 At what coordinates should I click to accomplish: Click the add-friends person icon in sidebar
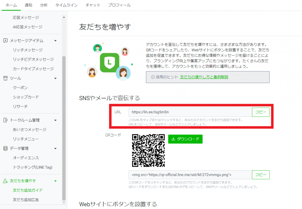pos(5,181)
